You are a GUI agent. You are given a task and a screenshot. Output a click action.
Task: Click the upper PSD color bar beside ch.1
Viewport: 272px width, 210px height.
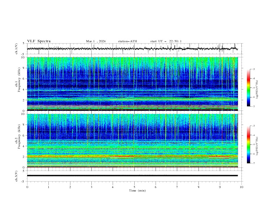tap(249, 88)
